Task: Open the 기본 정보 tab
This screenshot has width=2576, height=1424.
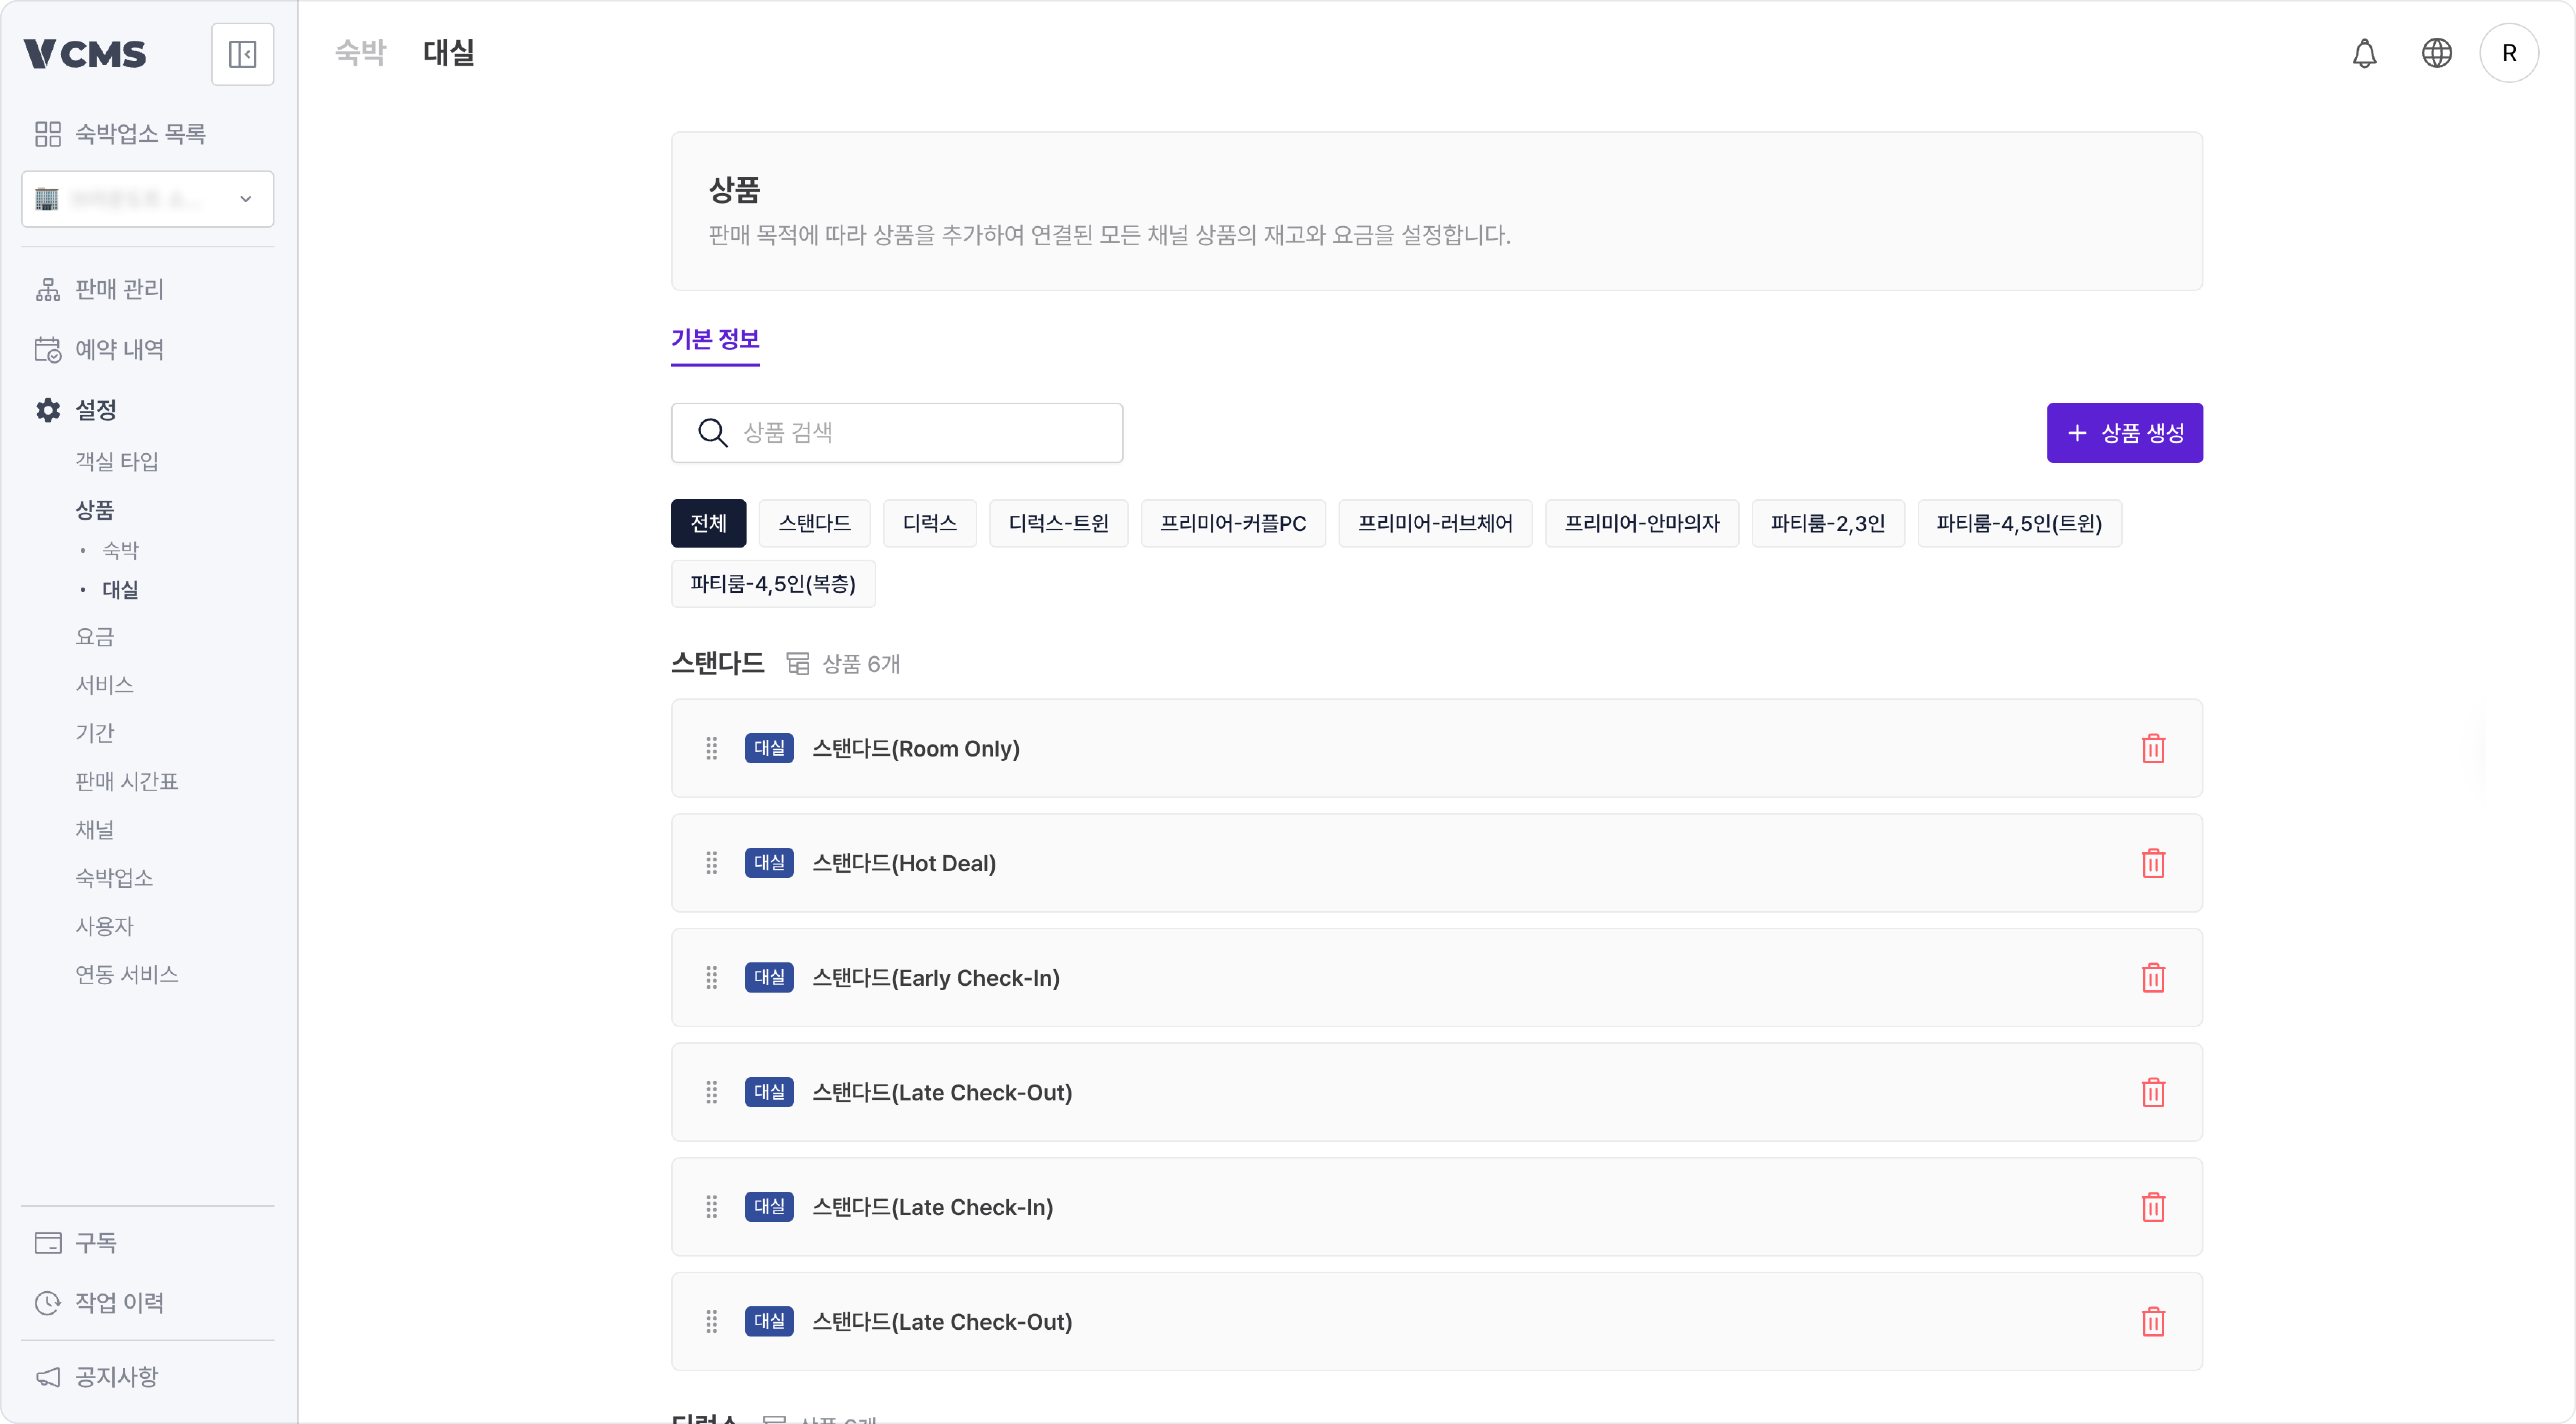Action: pyautogui.click(x=715, y=341)
